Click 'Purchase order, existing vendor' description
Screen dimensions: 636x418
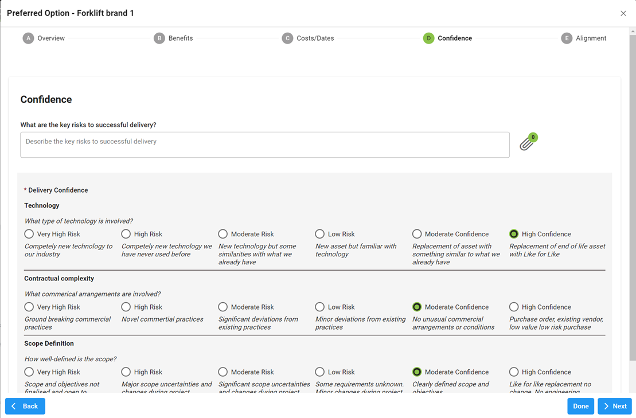556,323
